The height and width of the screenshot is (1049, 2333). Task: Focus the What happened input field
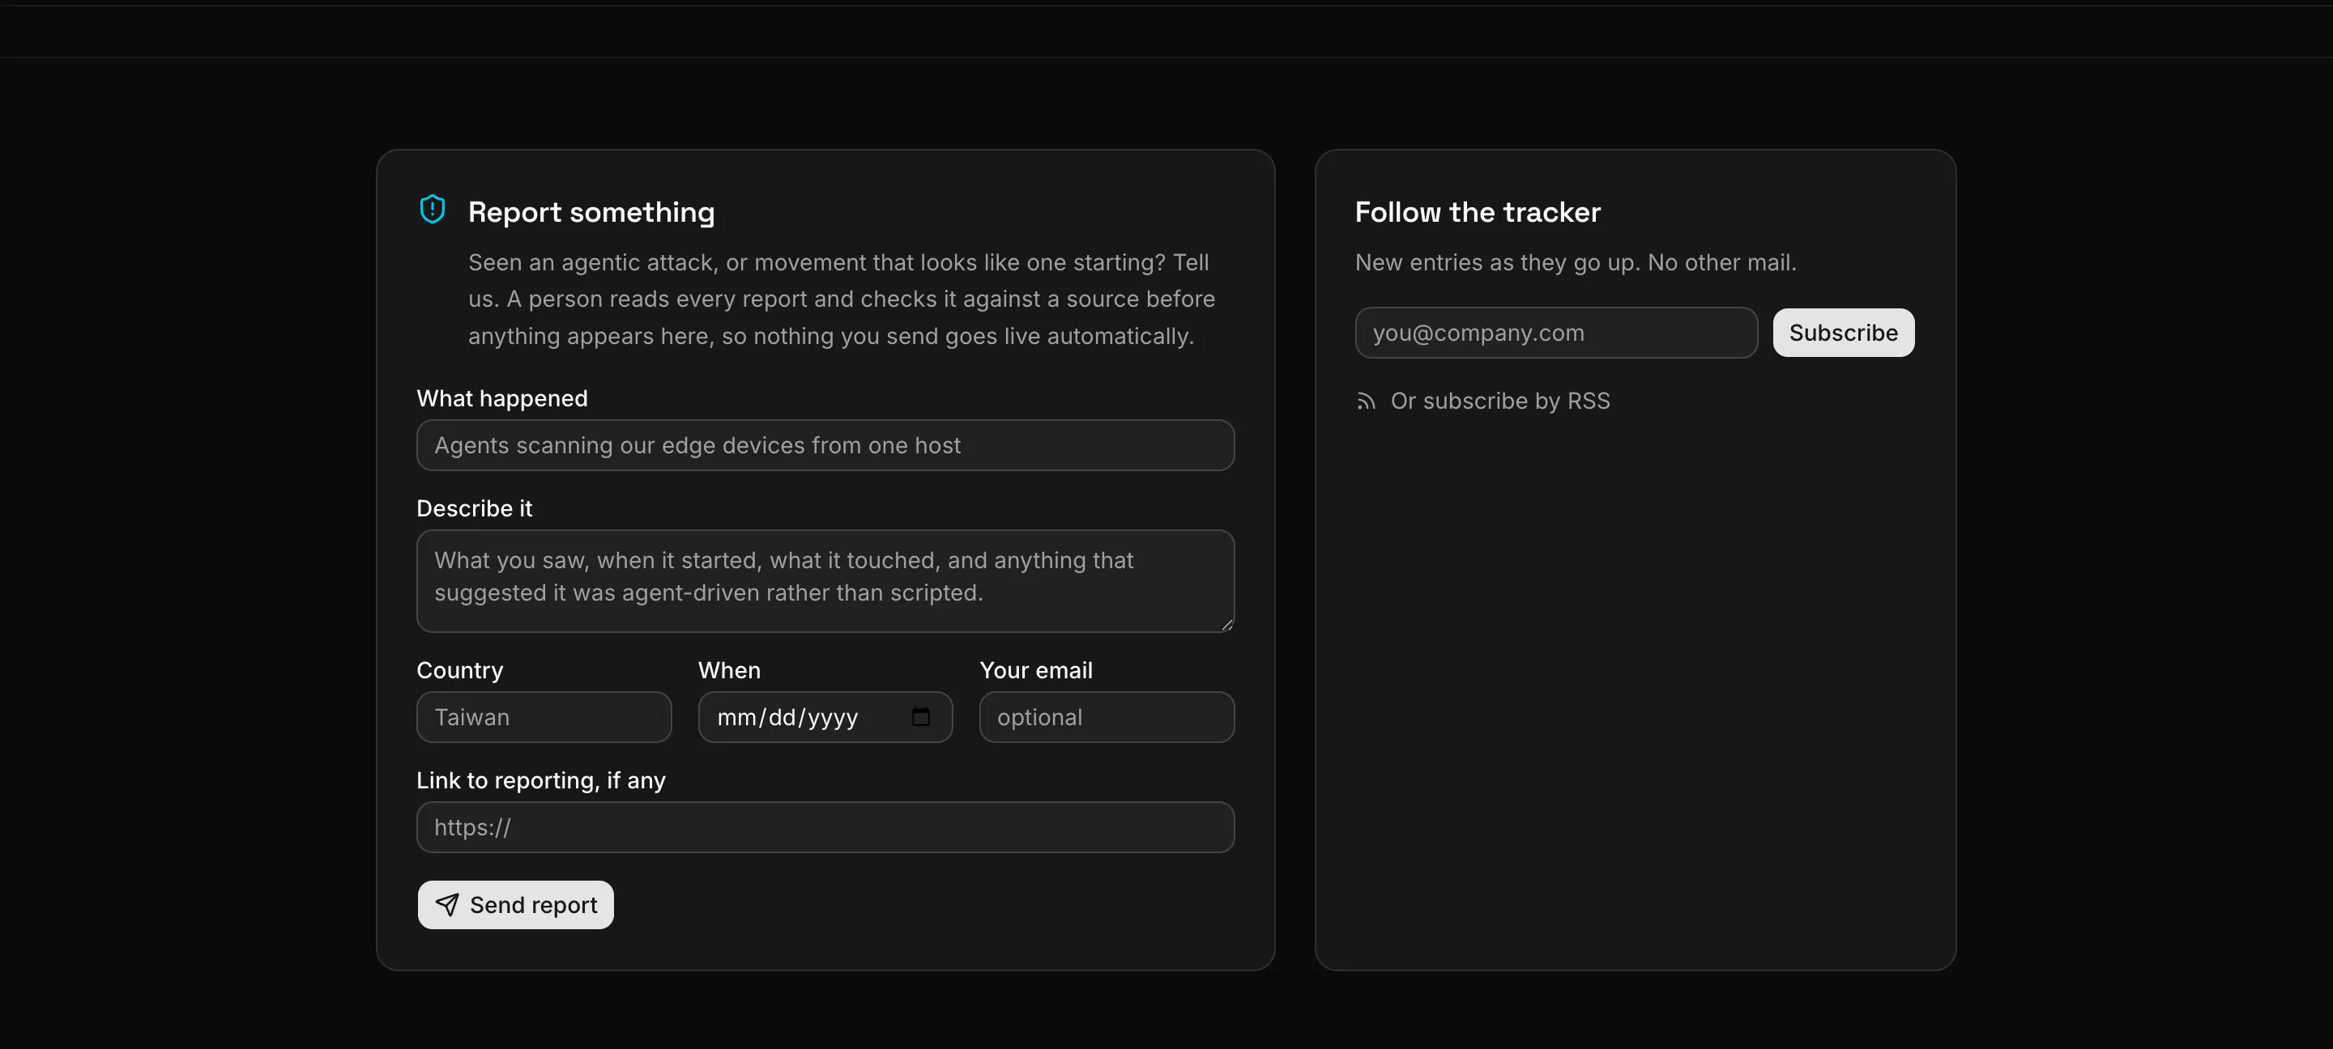[x=825, y=445]
